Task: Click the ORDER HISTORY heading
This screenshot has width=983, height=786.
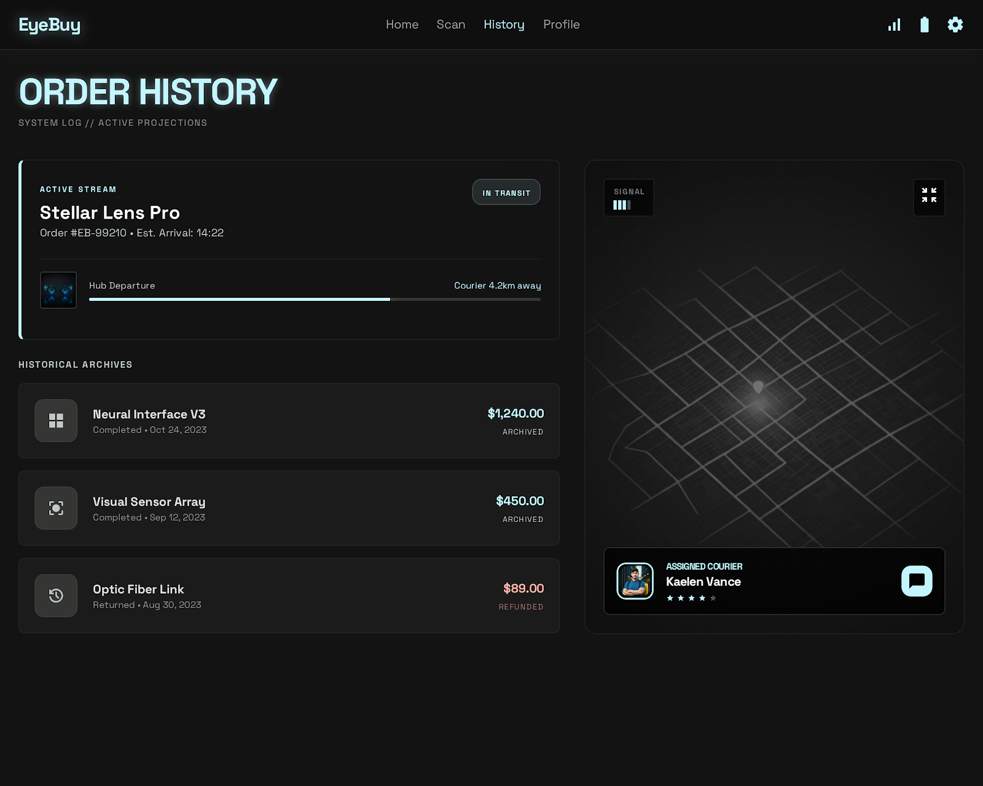Action: pyautogui.click(x=148, y=92)
